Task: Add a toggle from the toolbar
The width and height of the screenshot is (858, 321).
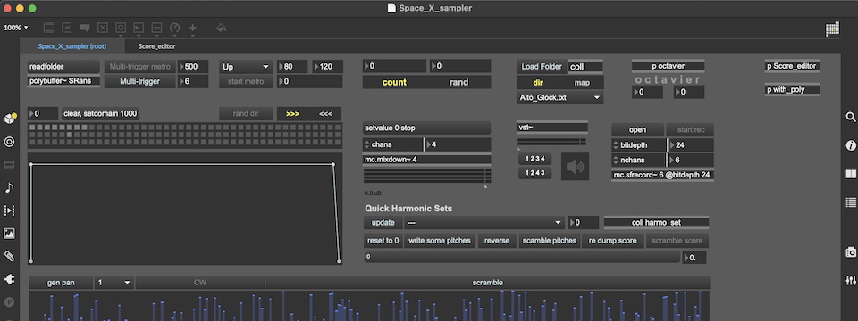Action: (x=102, y=28)
